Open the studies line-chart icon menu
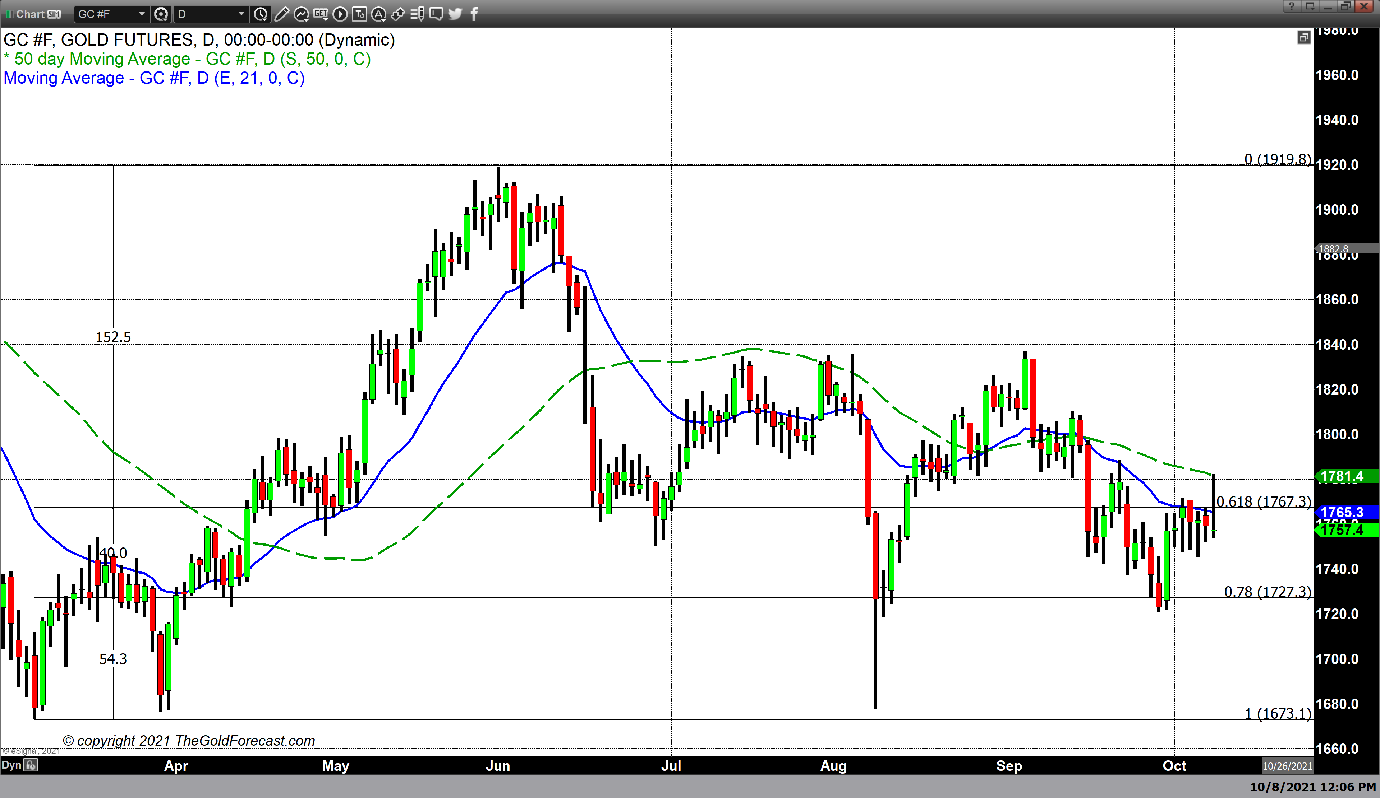The image size is (1380, 798). click(x=301, y=14)
